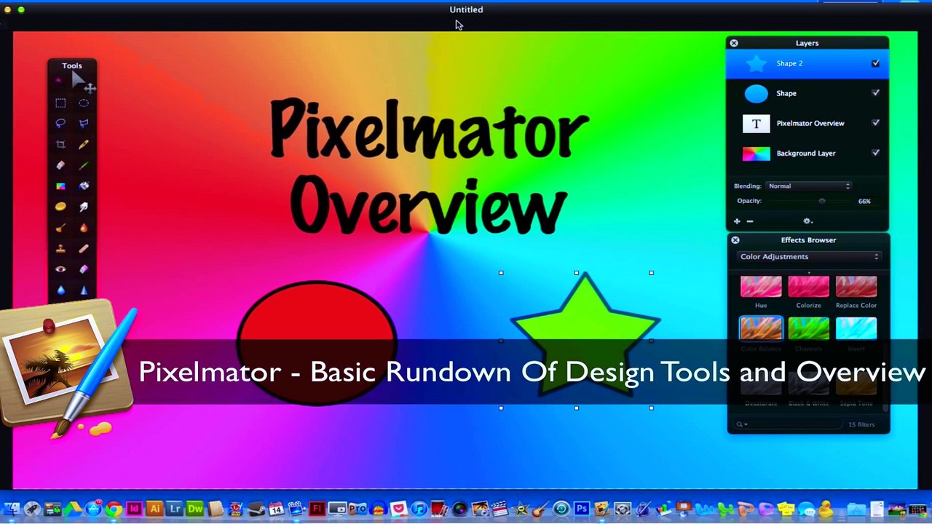The width and height of the screenshot is (932, 524).
Task: Activate the Crop tool
Action: coord(60,145)
